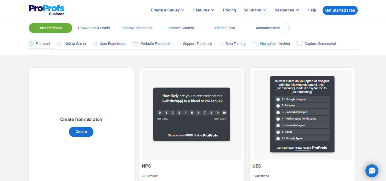Click the Featured star icon

pos(31,44)
